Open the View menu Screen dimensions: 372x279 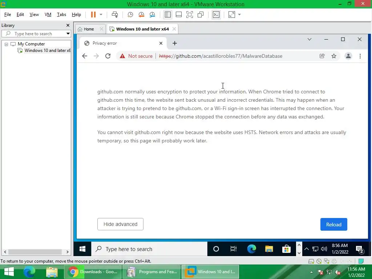[x=34, y=15]
